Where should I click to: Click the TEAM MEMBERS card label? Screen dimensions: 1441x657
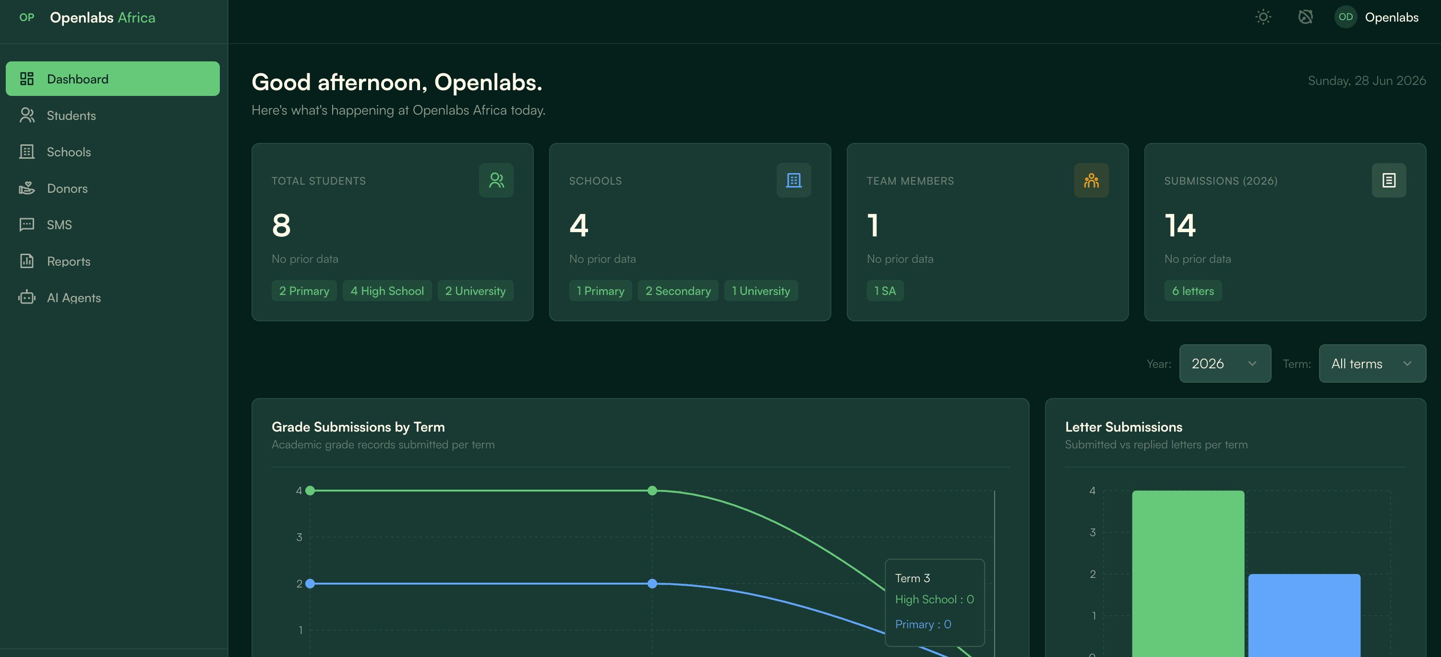pos(910,181)
